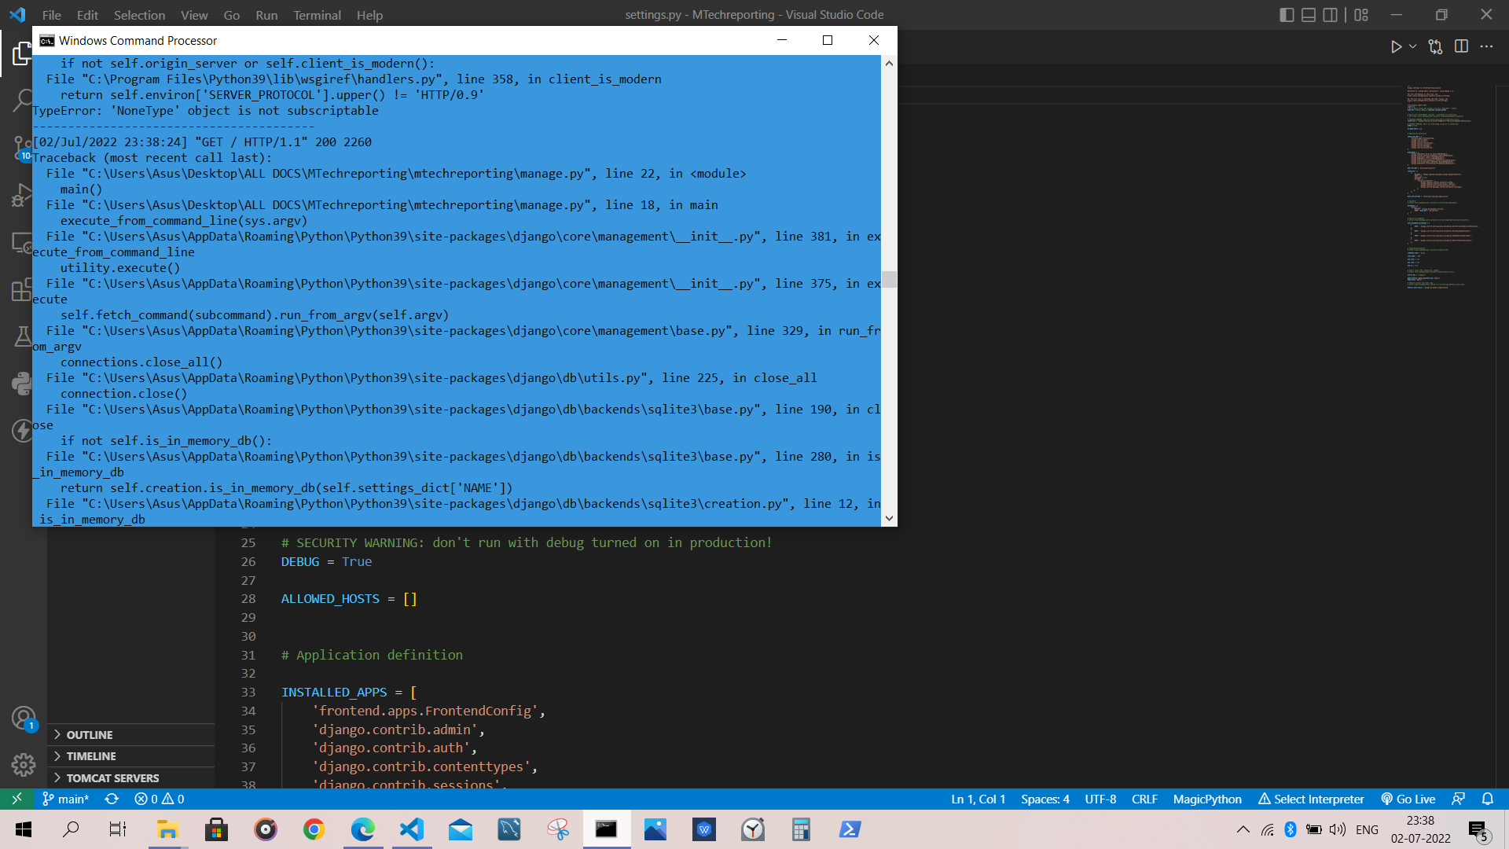Screen dimensions: 1509x849
Task: Click the Spaces: 4 indentation setting
Action: coord(1045,799)
